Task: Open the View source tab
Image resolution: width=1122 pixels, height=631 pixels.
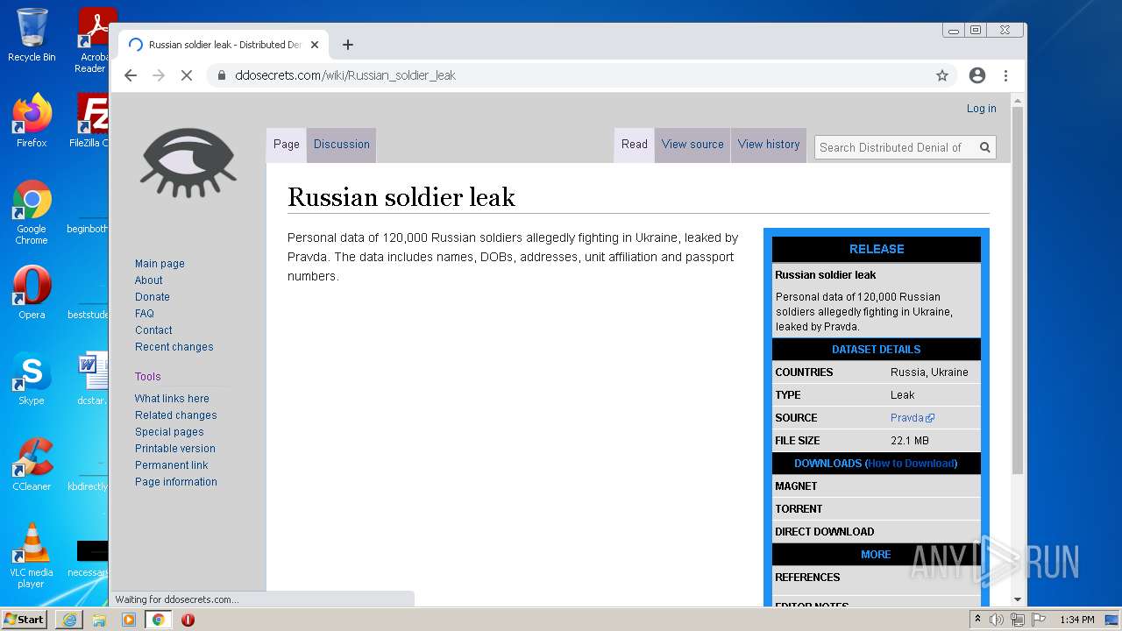Action: point(692,145)
